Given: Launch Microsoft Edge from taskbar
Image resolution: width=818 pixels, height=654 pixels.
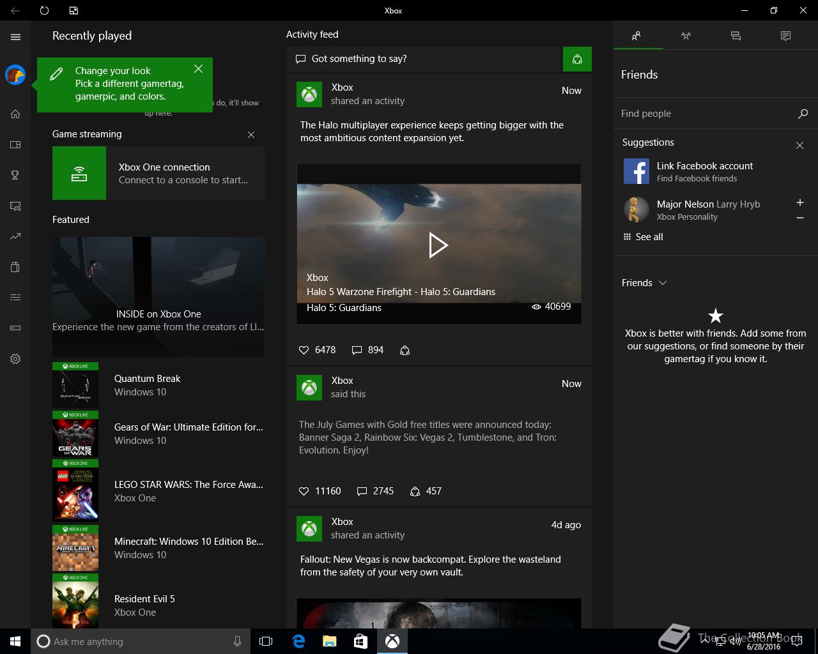Looking at the screenshot, I should click(x=298, y=641).
